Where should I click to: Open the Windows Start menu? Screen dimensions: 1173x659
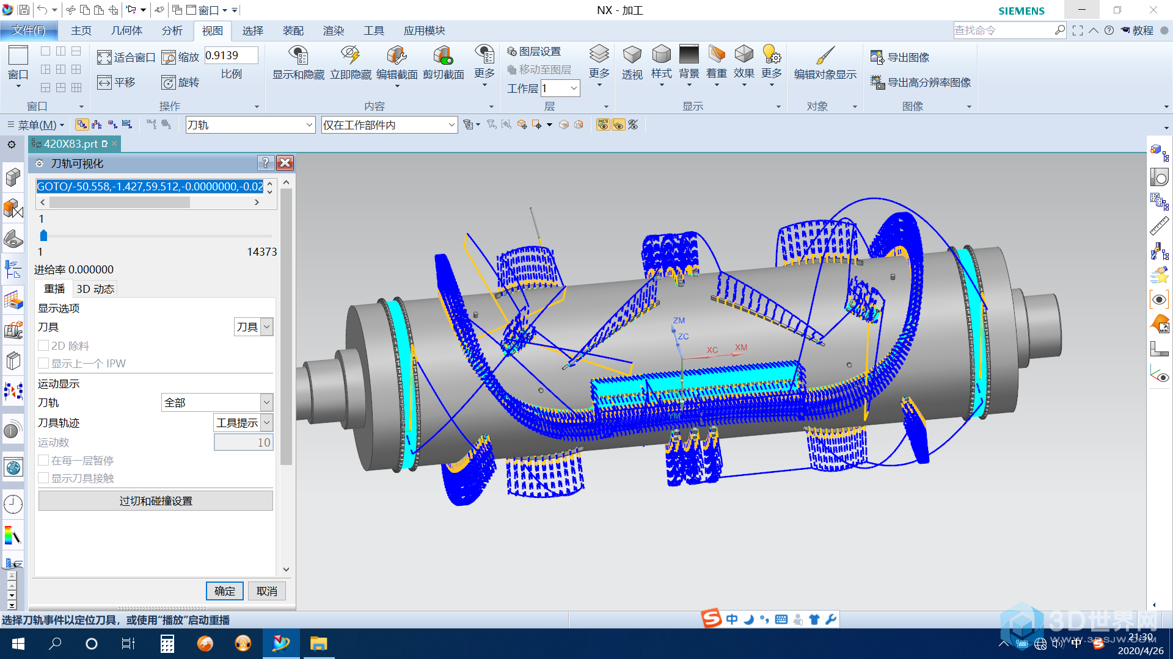point(18,644)
